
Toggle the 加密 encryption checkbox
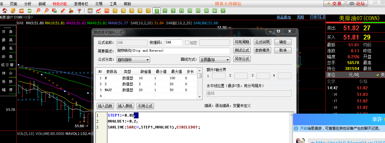pos(187,42)
